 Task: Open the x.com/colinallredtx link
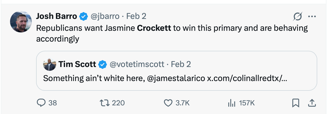coord(247,78)
